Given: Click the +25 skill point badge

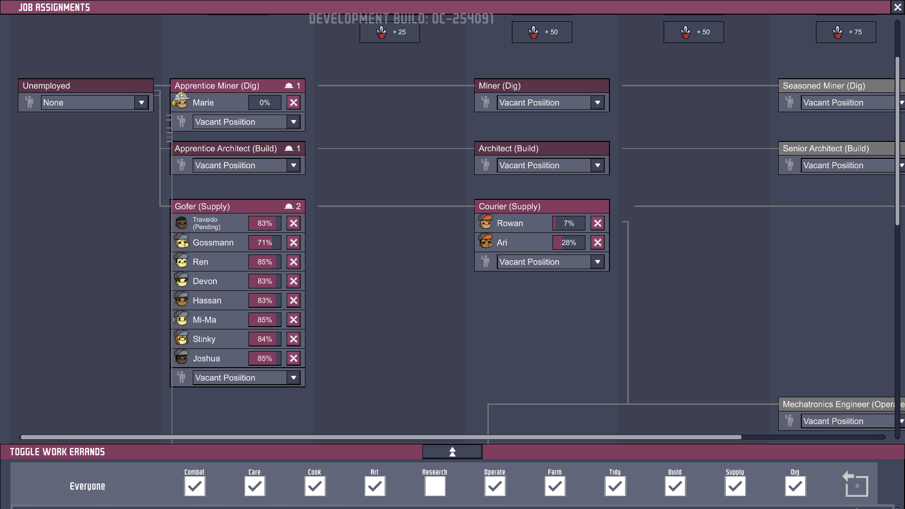Looking at the screenshot, I should 389,32.
